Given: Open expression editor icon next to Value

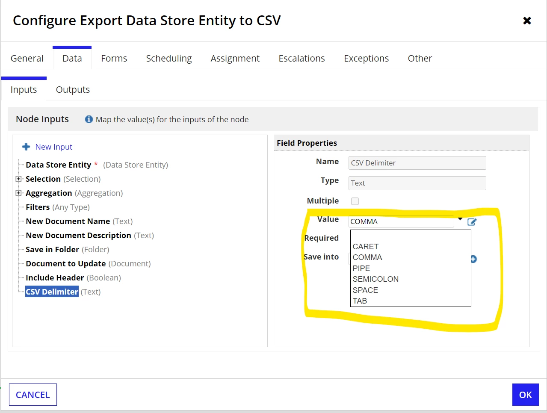Looking at the screenshot, I should point(472,221).
